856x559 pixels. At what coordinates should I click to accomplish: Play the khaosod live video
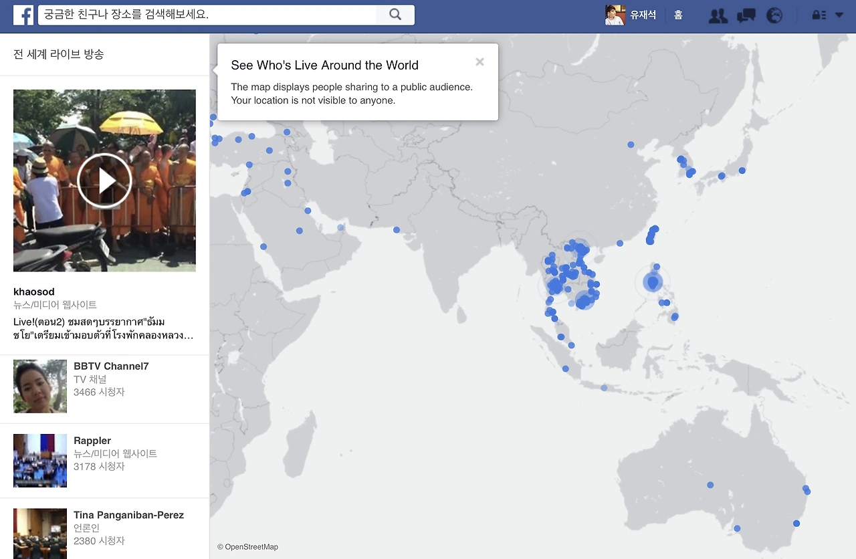104,181
